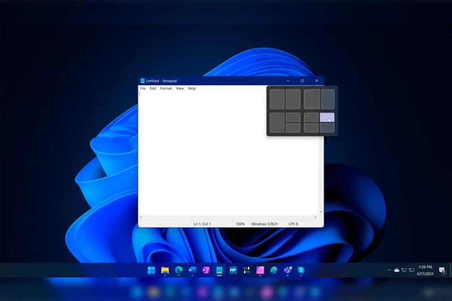452x301 pixels.
Task: Snap to upper right zone of three-zone layout
Action: point(293,117)
